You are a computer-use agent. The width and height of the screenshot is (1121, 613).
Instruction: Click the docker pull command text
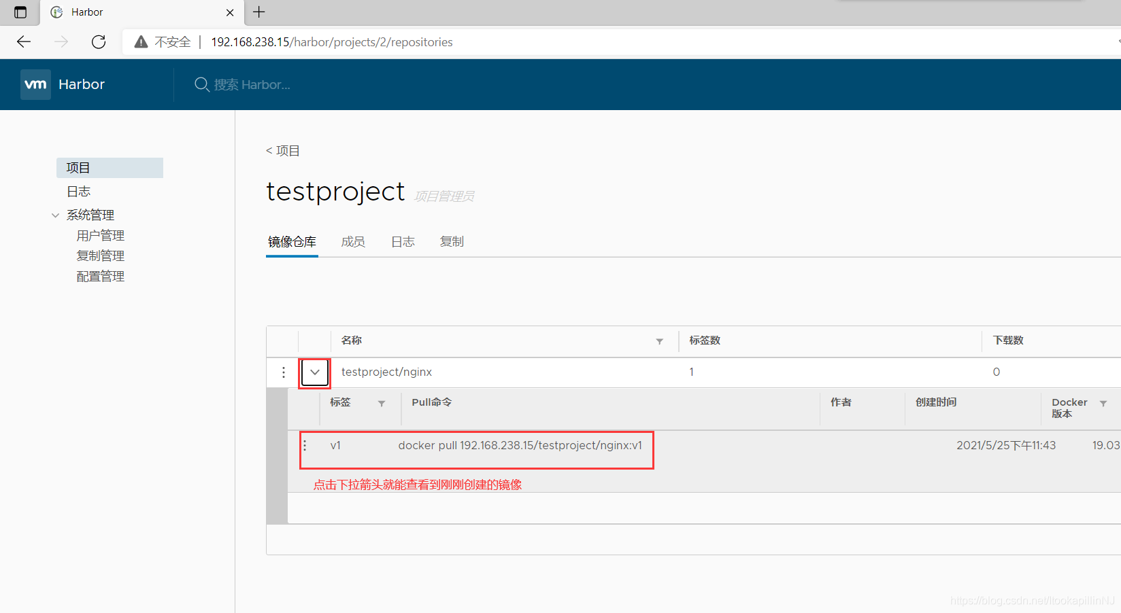(x=520, y=446)
